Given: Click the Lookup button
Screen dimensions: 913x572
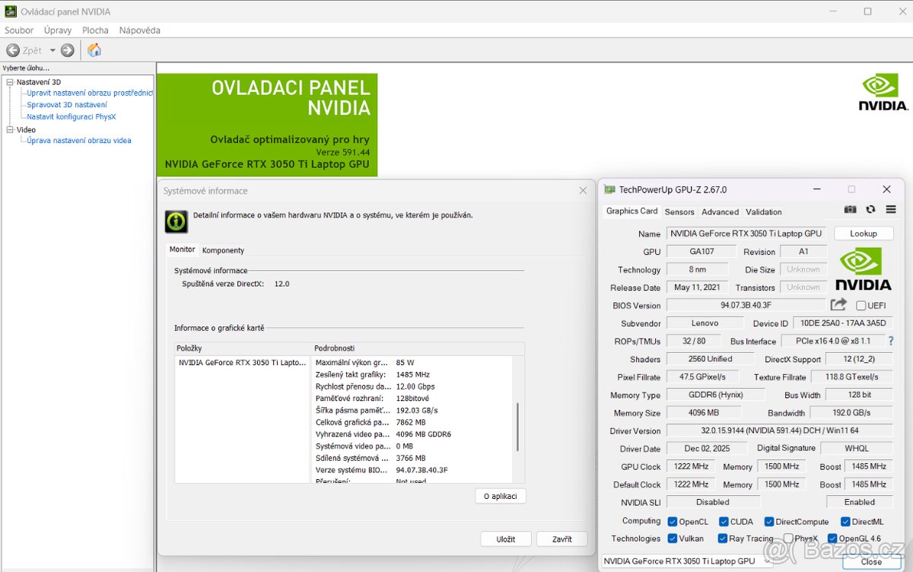Looking at the screenshot, I should click(863, 234).
